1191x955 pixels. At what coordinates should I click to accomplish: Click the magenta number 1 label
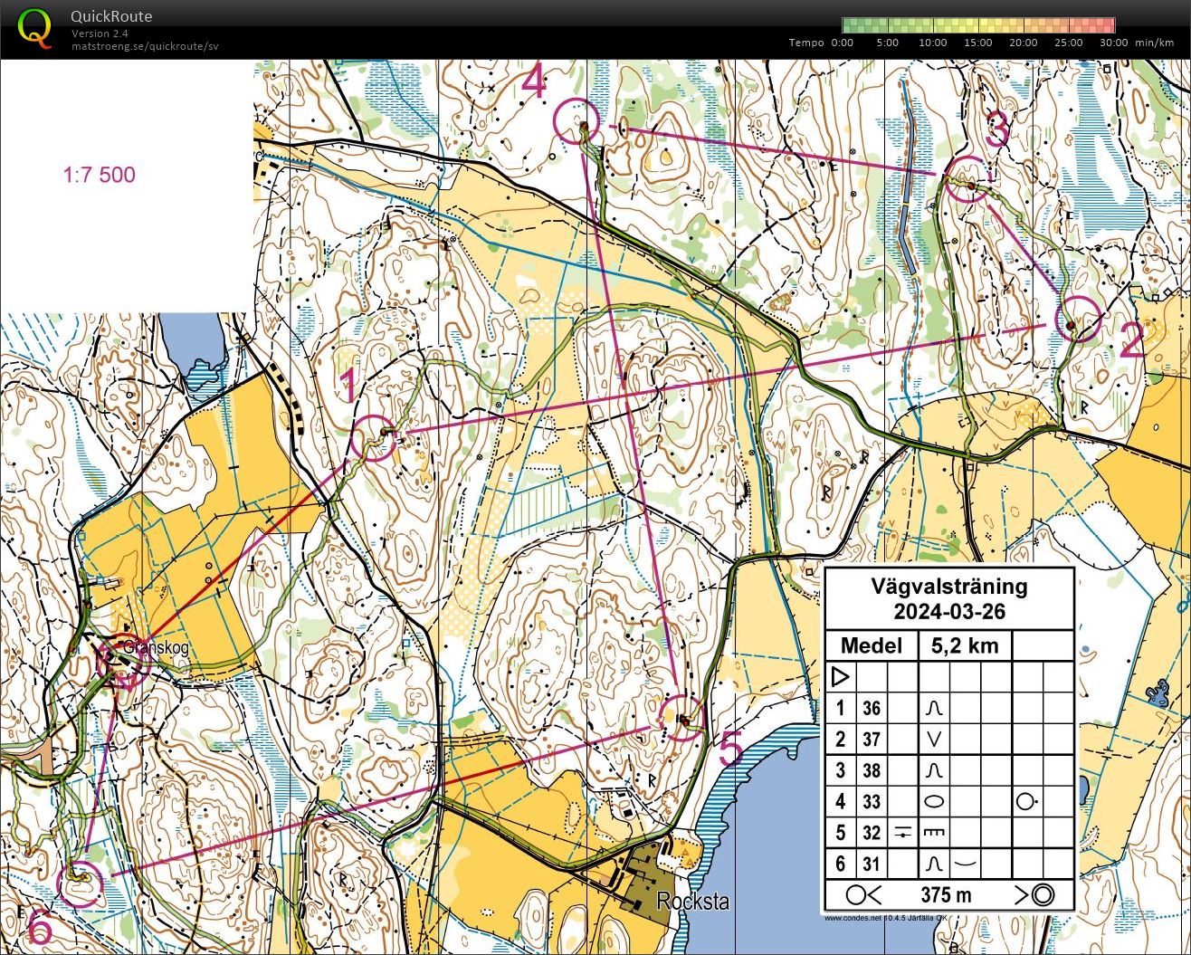click(x=348, y=387)
